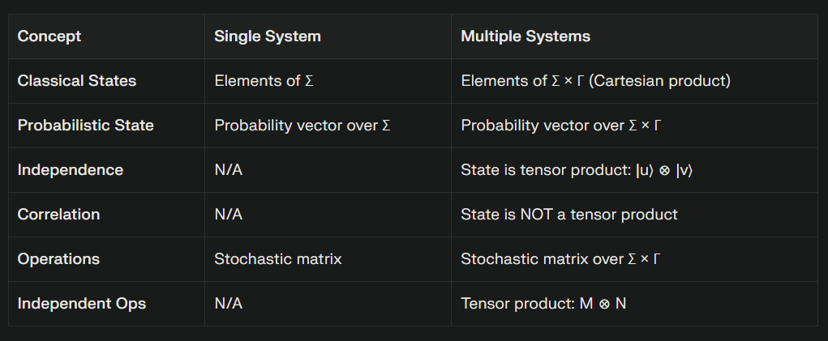Click the Correlation row label

(x=58, y=215)
